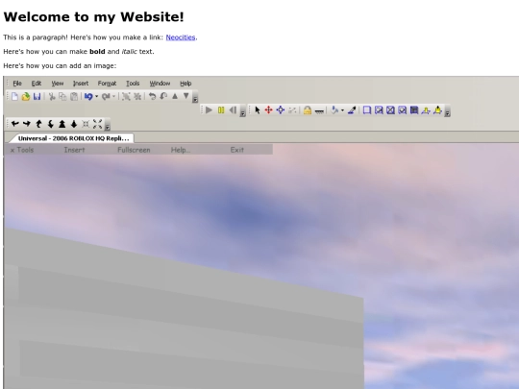The height and width of the screenshot is (389, 519).
Task: Open the Tools menu in menu bar
Action: (x=133, y=84)
